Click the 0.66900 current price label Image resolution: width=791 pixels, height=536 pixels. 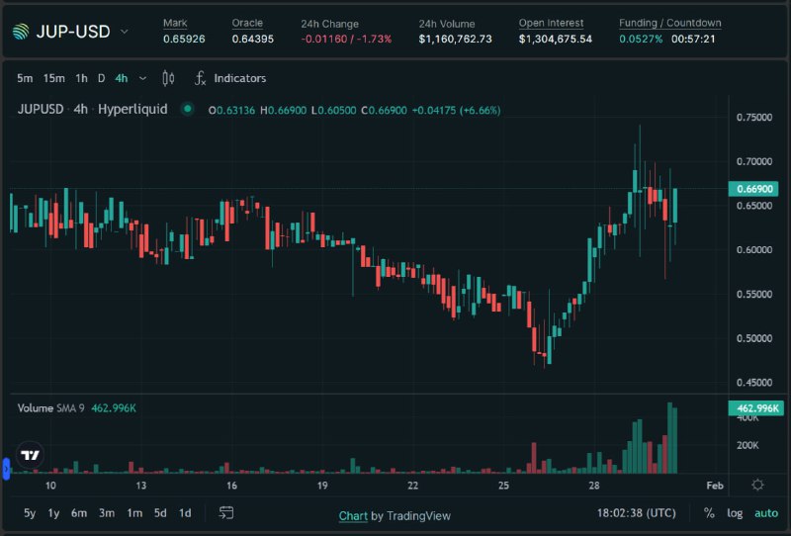(x=753, y=189)
